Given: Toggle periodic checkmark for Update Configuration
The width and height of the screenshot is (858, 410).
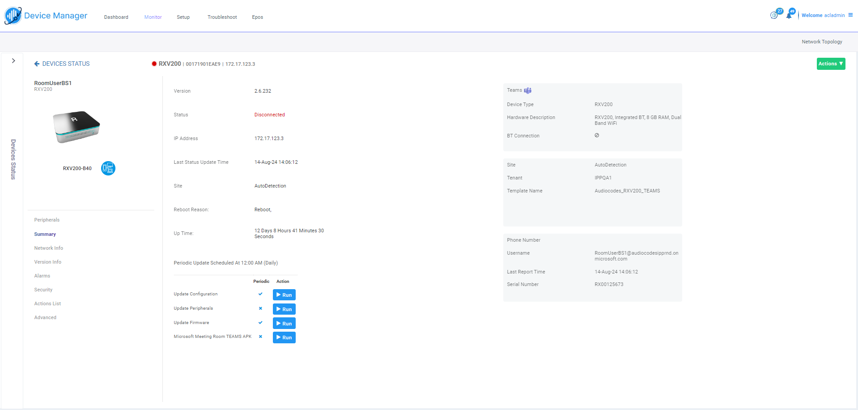Looking at the screenshot, I should (x=260, y=294).
